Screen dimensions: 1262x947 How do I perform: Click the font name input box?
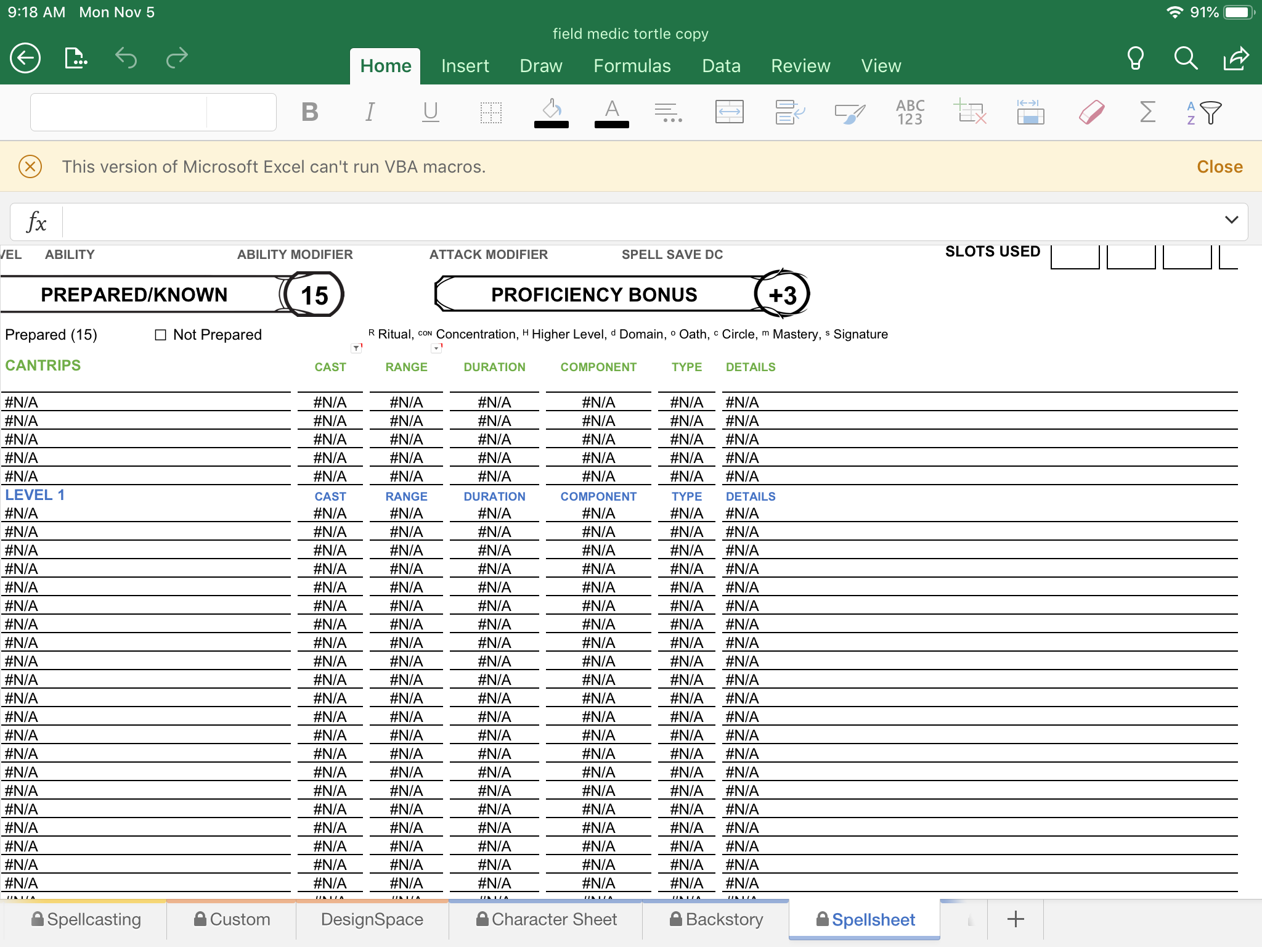coord(118,112)
